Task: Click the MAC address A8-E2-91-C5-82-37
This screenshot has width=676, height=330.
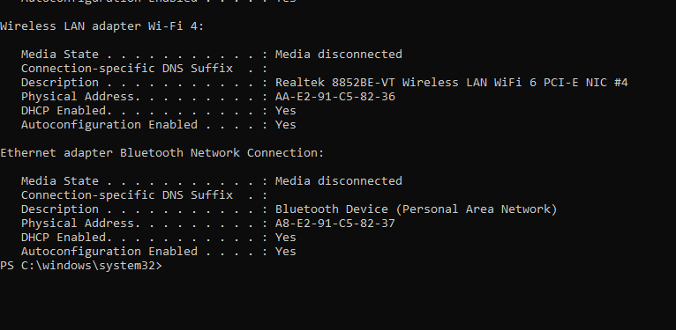Action: [x=335, y=224]
